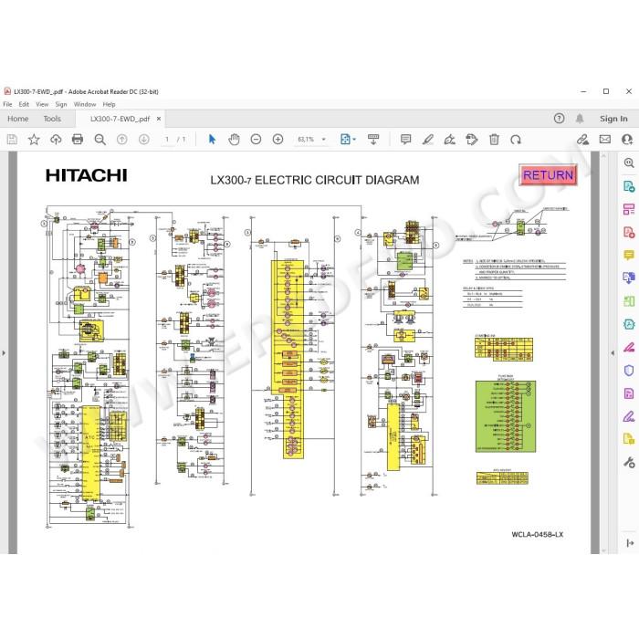Viewport: 639px width, 639px height.
Task: Close the LX300-7-EWD_.pdf tab
Action: click(159, 119)
